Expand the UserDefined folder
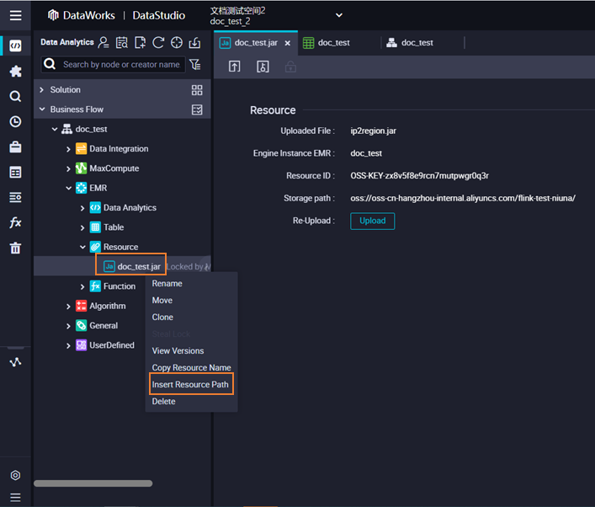The image size is (595, 507). (68, 345)
